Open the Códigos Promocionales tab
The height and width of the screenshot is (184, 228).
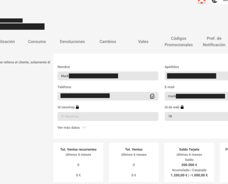click(x=179, y=41)
